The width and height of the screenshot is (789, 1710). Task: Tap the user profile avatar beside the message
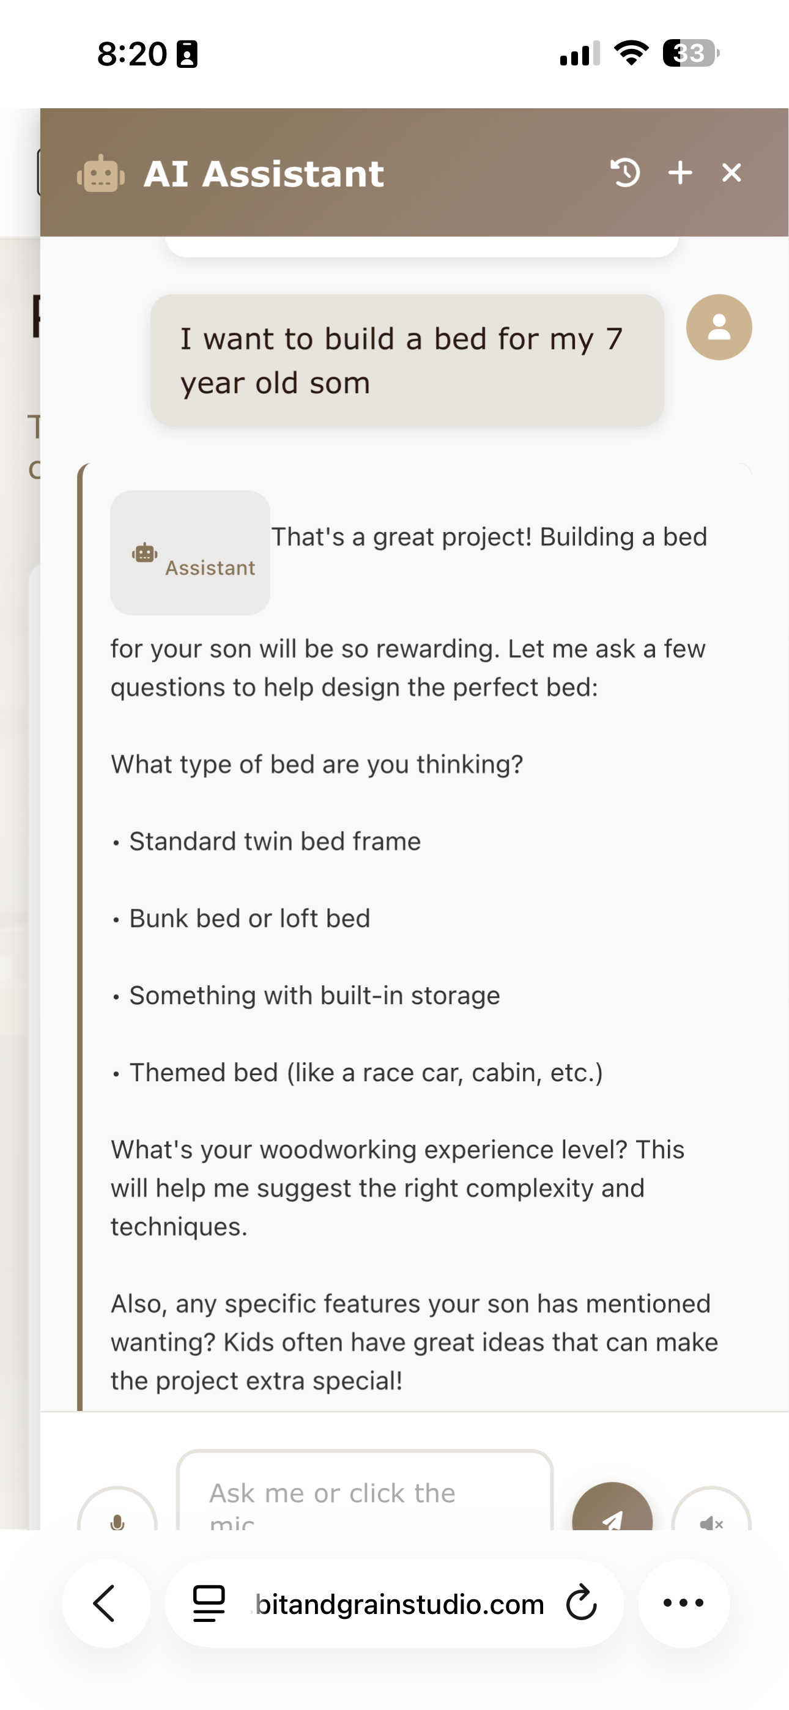719,327
